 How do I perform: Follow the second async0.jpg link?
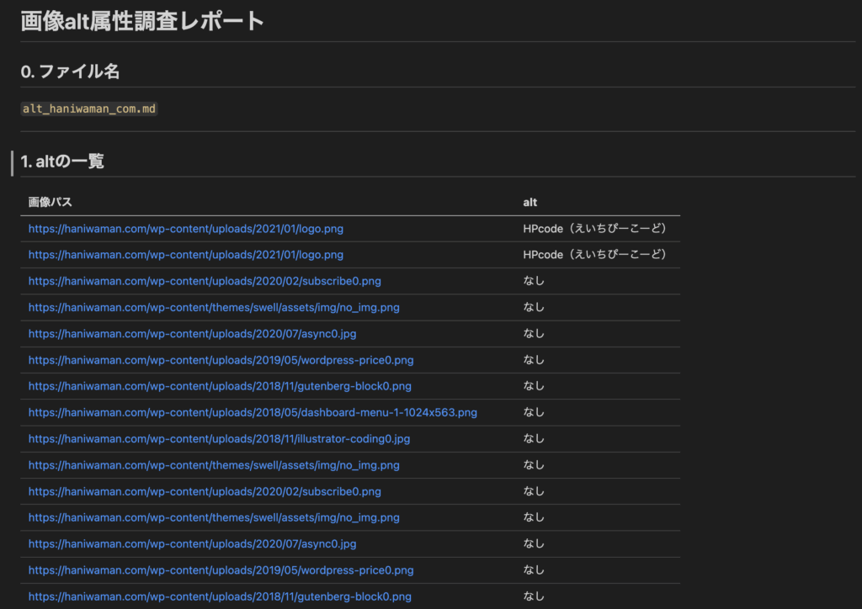192,544
